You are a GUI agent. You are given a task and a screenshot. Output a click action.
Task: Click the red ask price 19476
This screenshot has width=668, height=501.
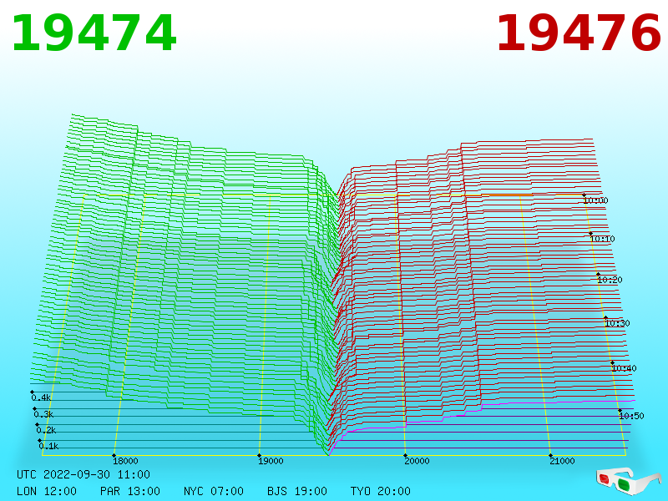point(579,33)
